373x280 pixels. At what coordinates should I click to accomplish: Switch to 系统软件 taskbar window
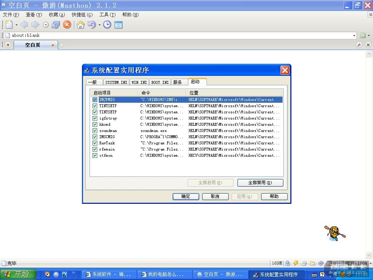pyautogui.click(x=109, y=275)
